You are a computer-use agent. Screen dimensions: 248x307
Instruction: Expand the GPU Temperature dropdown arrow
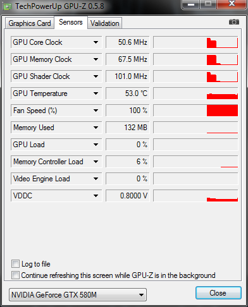click(96, 93)
